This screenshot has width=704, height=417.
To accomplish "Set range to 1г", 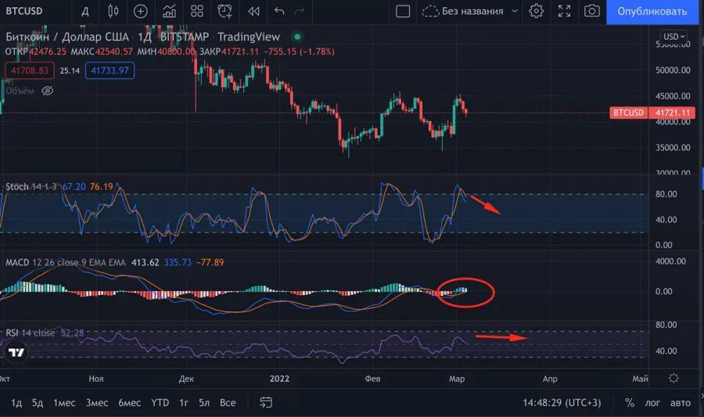I will tap(184, 403).
